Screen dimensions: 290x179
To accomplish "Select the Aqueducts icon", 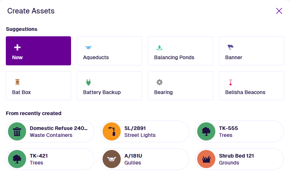I will click(x=88, y=47).
